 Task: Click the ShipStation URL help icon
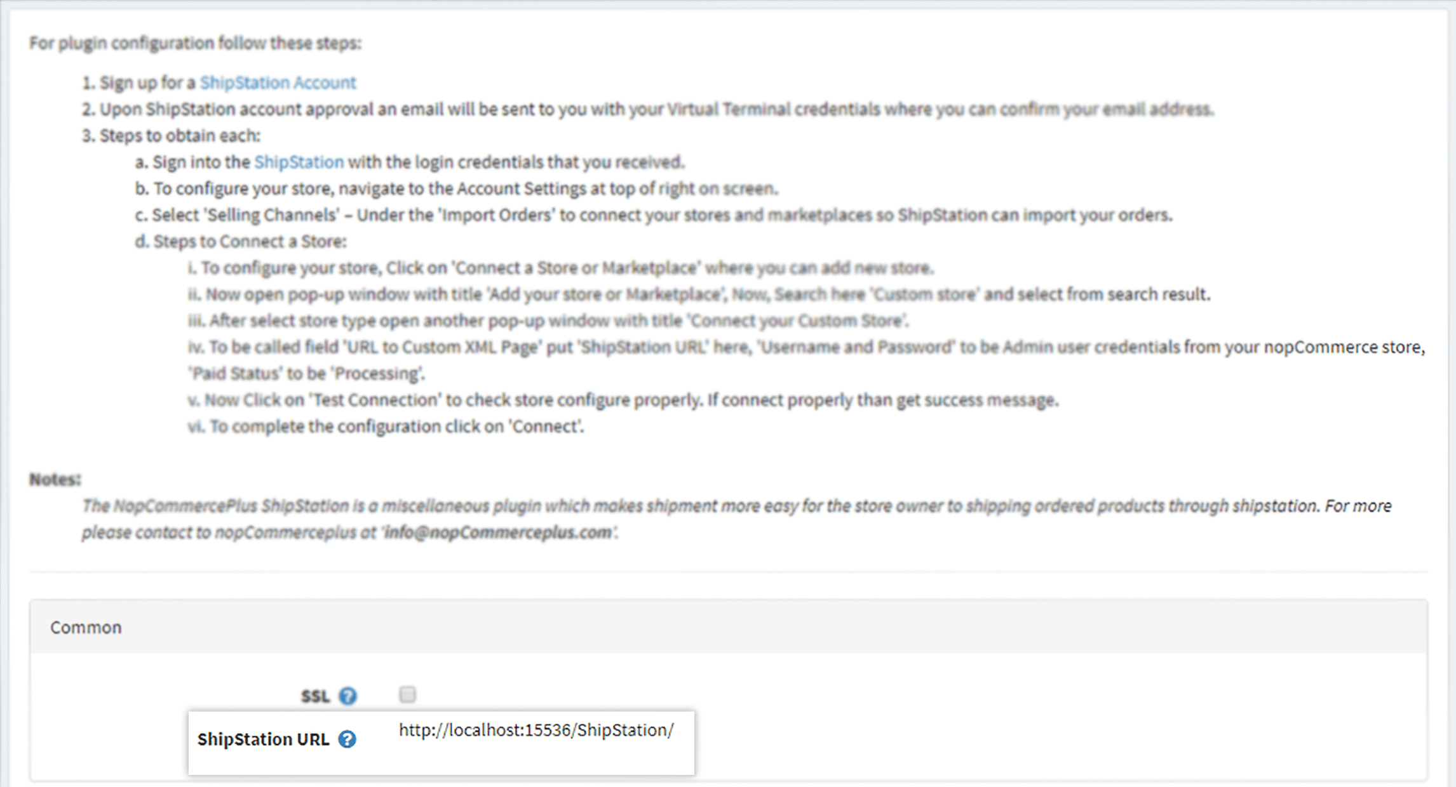click(x=347, y=739)
